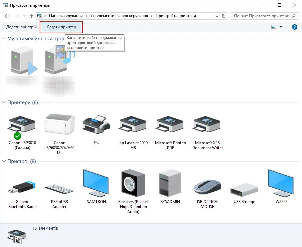
Task: Collapse the Мультимедійні пристрої section
Action: (x=5, y=39)
